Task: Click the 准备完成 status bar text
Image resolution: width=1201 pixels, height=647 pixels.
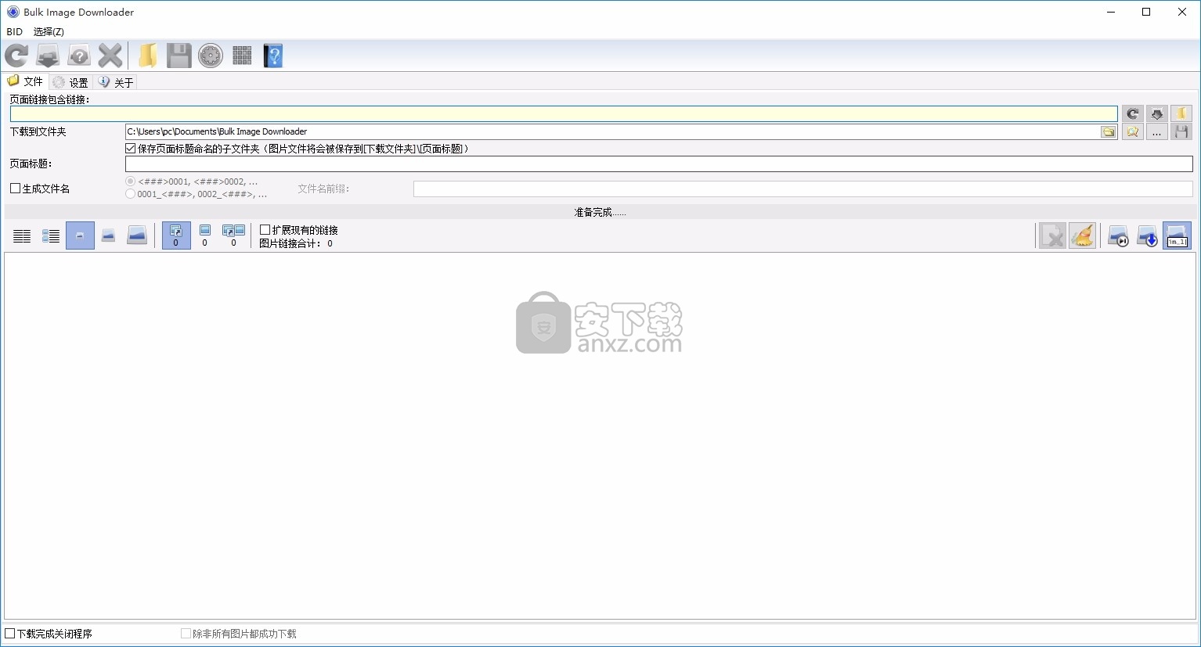Action: click(600, 213)
